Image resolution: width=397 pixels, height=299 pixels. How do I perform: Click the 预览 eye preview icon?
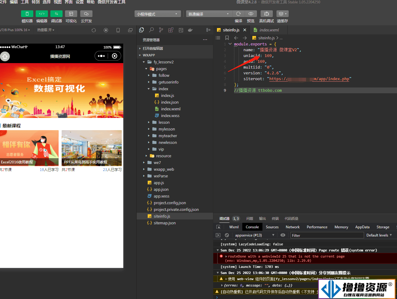point(251,14)
